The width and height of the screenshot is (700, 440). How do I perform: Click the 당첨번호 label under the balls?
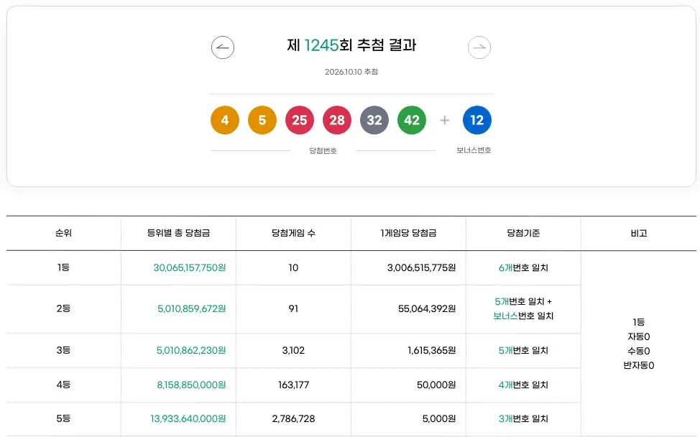323,150
